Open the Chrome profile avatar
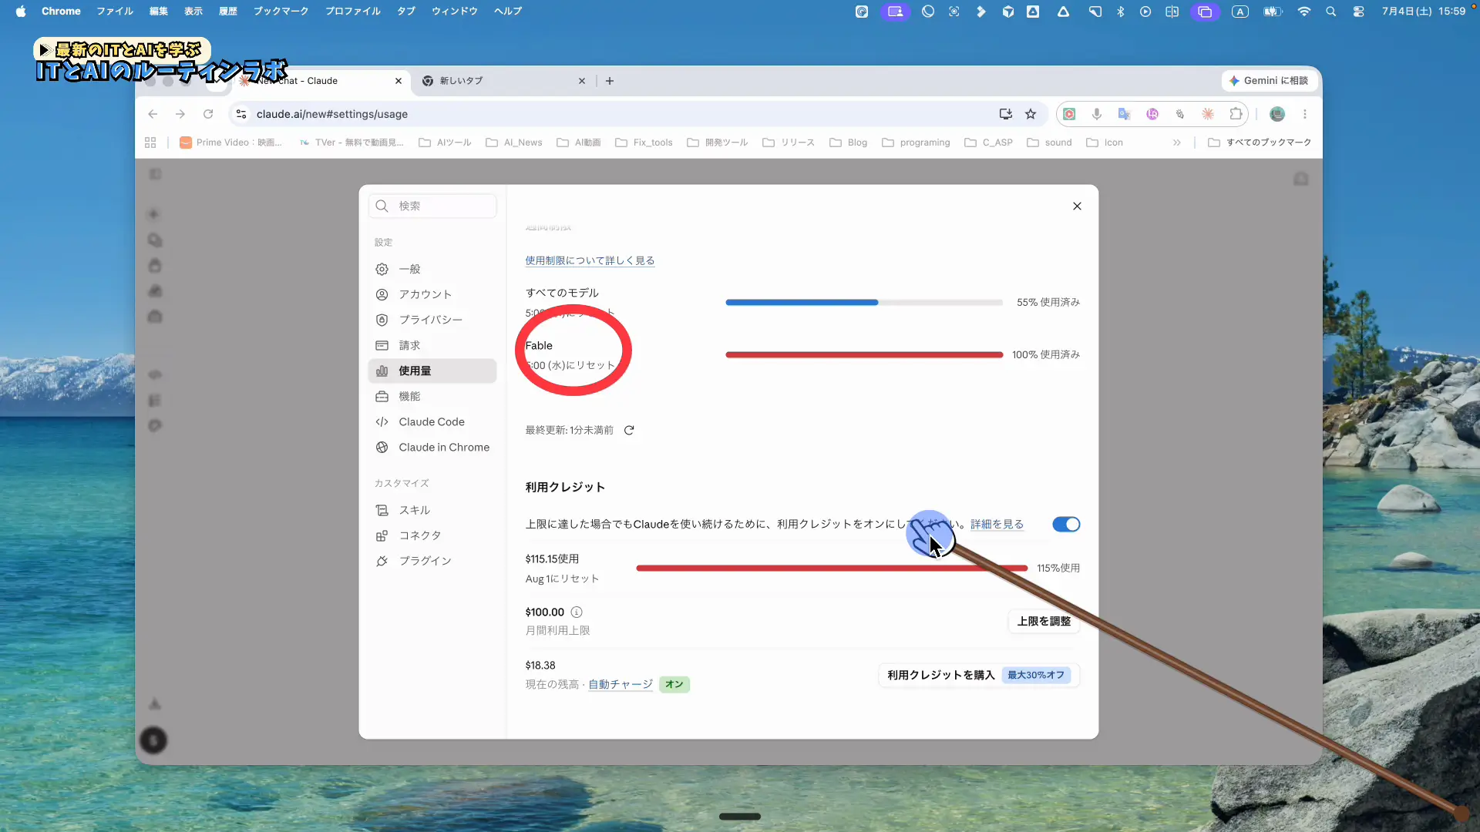 tap(1277, 114)
